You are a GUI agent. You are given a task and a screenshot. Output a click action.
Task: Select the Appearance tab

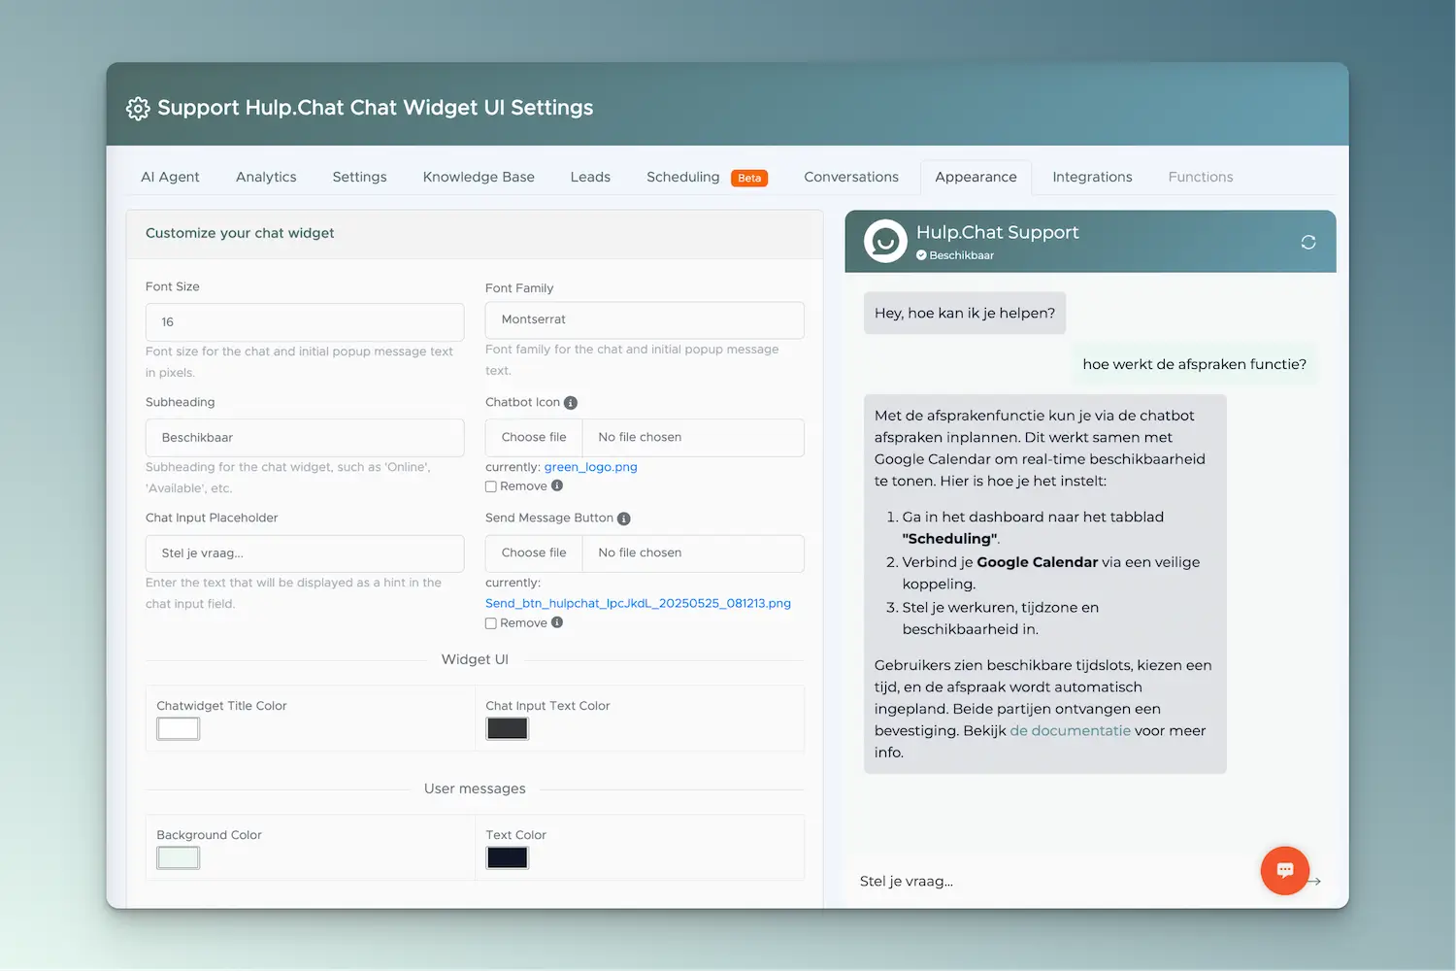[x=976, y=177]
